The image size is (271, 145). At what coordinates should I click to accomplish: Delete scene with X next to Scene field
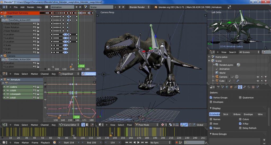pos(123,7)
